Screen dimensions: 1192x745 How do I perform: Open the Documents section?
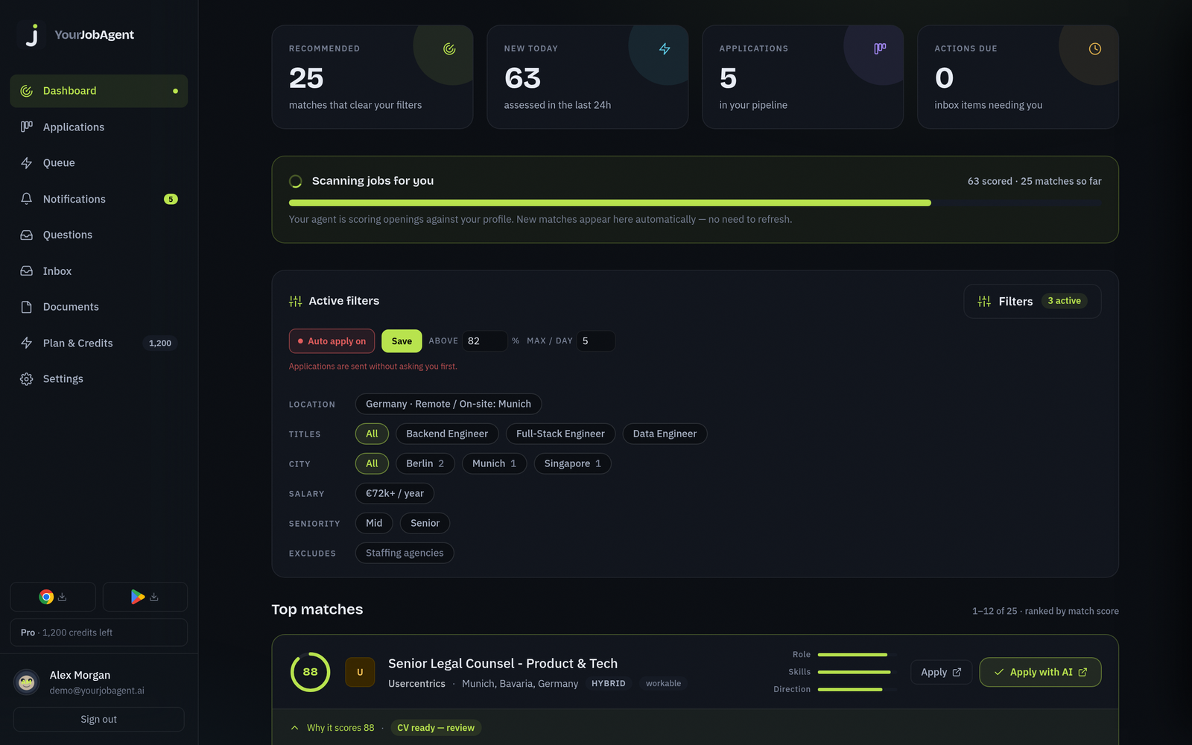pyautogui.click(x=99, y=307)
